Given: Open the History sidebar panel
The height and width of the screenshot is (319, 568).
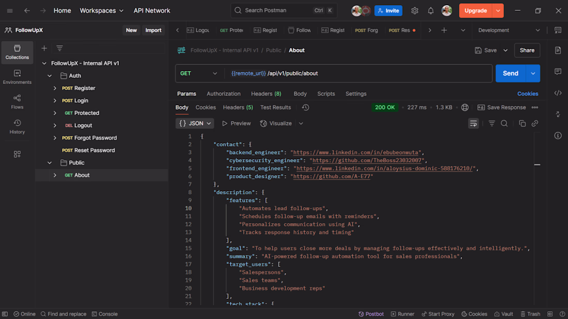Looking at the screenshot, I should point(17,127).
